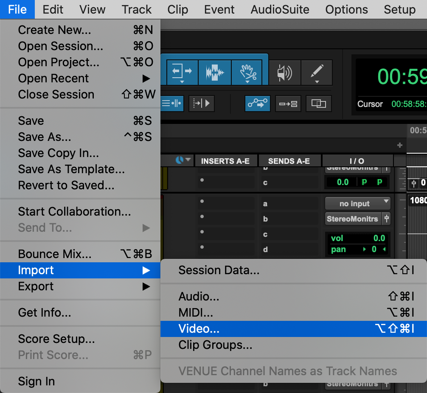The image size is (427, 393).
Task: Open the StereoMonitrs output path selector
Action: coord(353,219)
